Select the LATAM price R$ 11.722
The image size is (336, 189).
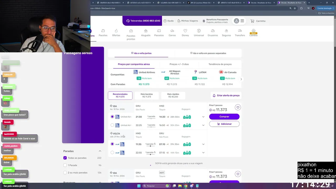[200, 84]
